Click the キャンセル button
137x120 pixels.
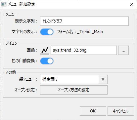(121, 111)
